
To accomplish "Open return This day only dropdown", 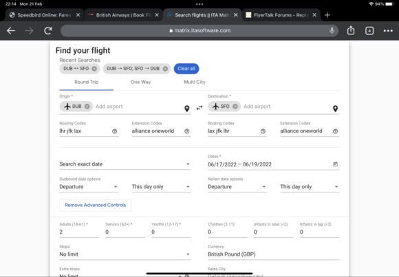I will (x=310, y=187).
